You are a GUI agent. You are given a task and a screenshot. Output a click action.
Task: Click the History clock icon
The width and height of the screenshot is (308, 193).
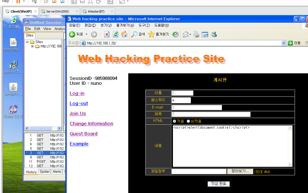pyautogui.click(x=175, y=34)
